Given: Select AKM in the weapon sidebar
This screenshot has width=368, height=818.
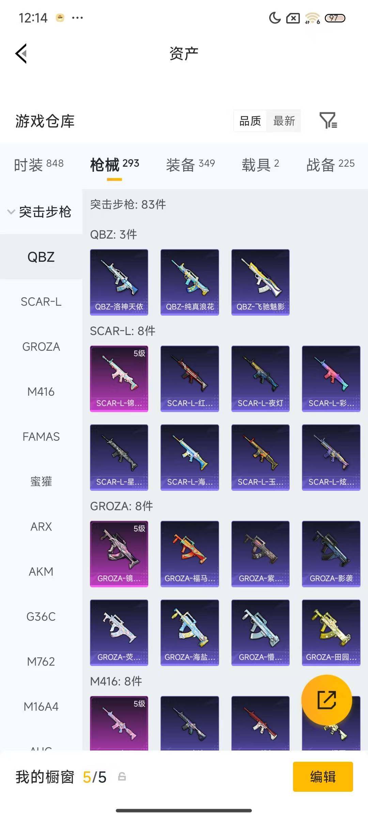Looking at the screenshot, I should click(41, 572).
